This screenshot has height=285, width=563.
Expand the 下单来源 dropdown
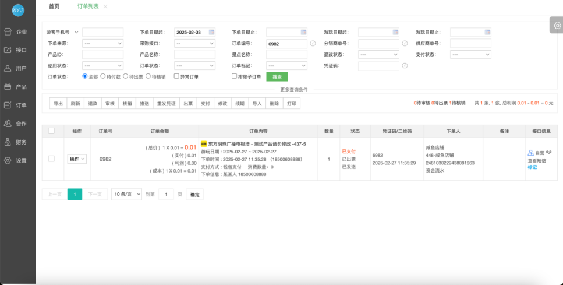pos(102,43)
